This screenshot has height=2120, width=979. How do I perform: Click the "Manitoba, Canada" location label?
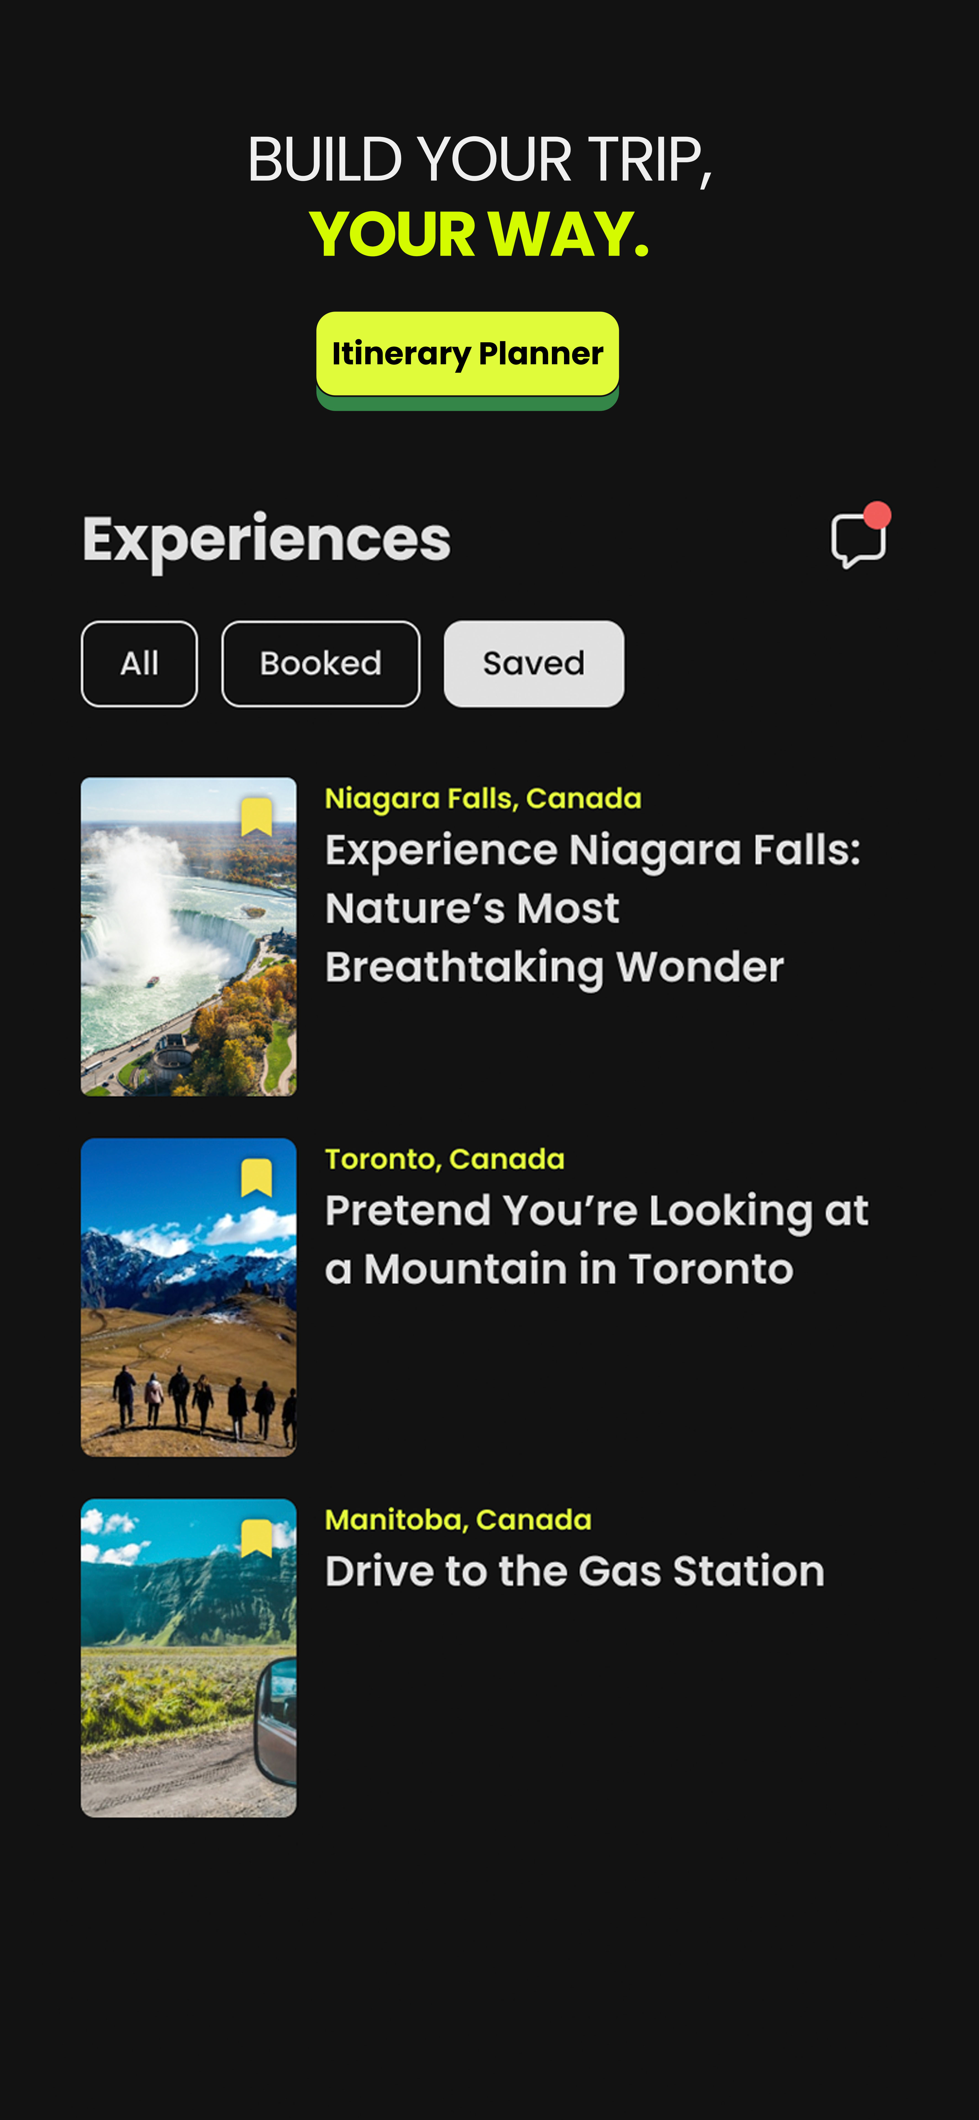[x=458, y=1519]
